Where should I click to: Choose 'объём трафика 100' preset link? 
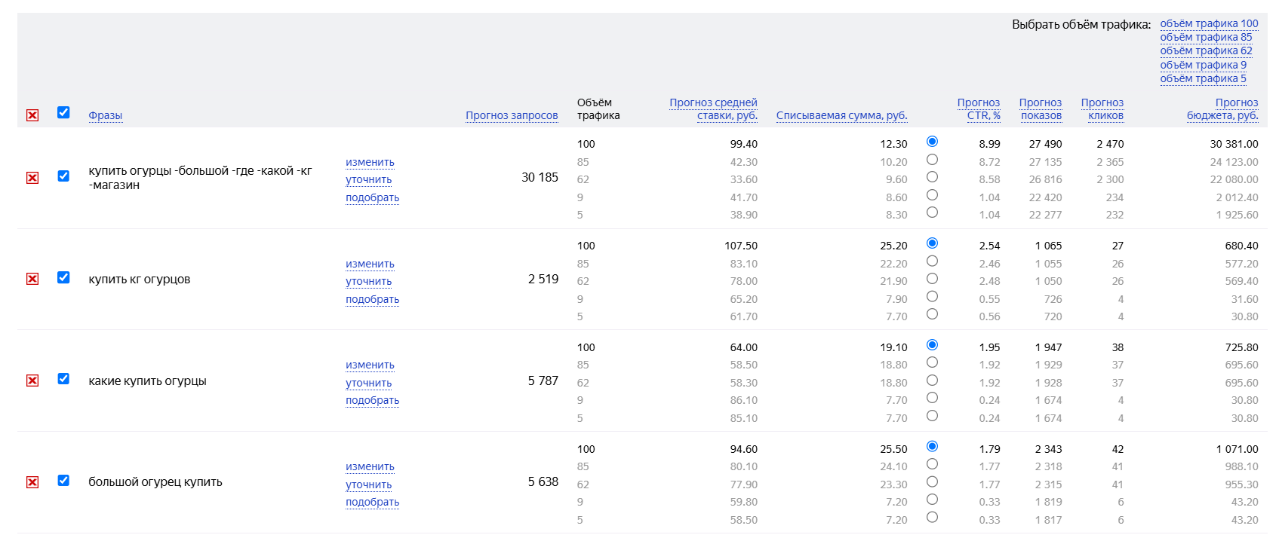click(x=1209, y=23)
